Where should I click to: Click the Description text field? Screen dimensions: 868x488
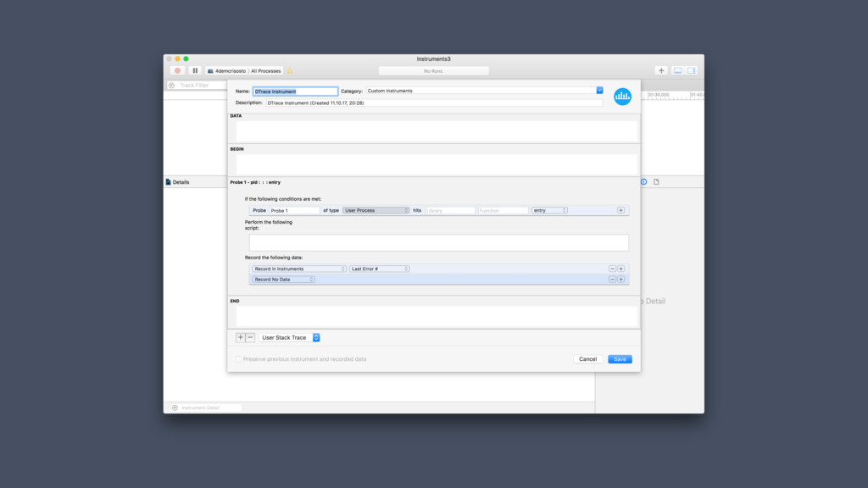pos(434,103)
